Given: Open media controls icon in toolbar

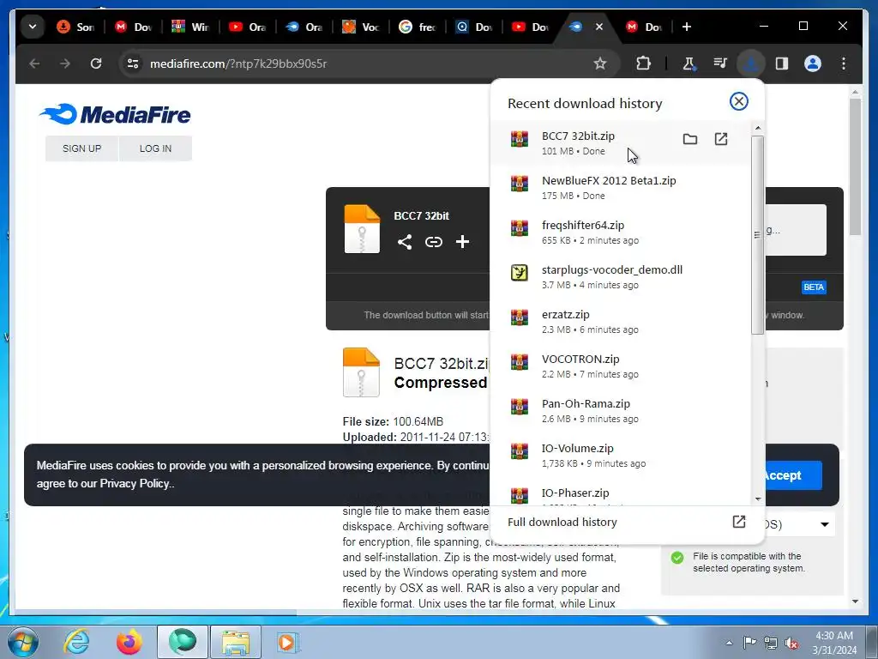Looking at the screenshot, I should click(720, 63).
